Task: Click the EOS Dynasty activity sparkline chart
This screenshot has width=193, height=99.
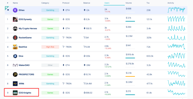Action: click(x=176, y=19)
